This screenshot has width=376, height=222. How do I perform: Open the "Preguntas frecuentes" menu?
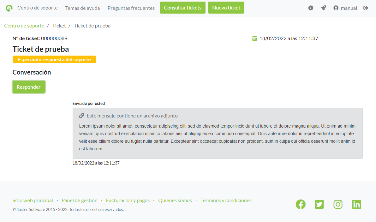click(131, 8)
